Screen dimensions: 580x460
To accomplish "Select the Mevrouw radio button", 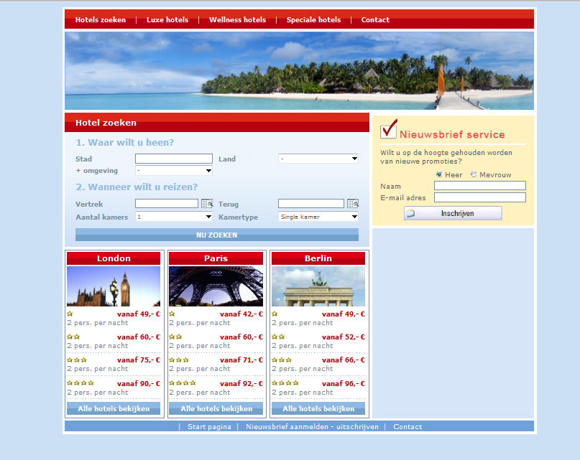I will 474,174.
